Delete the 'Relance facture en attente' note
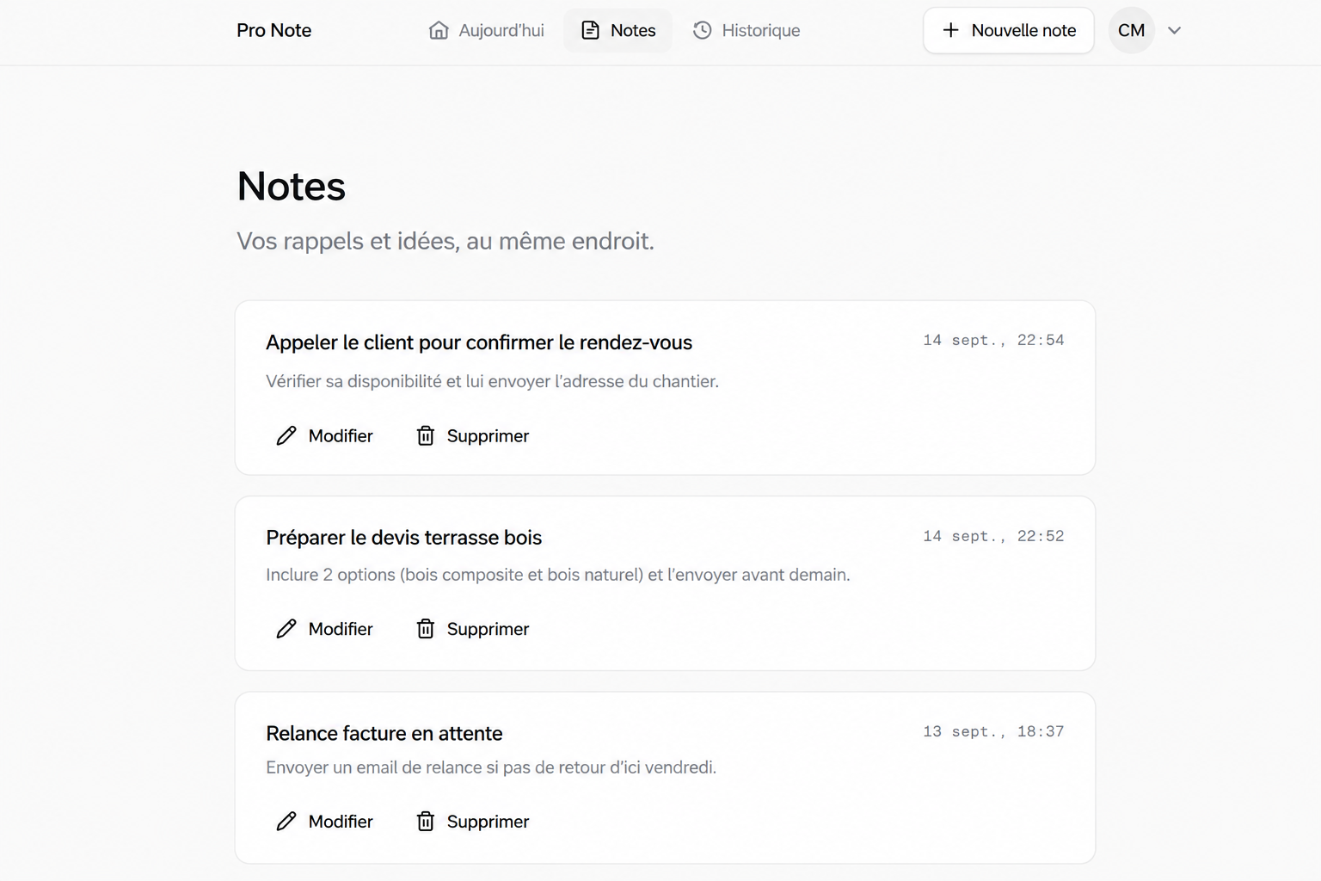1321x881 pixels. pos(473,822)
